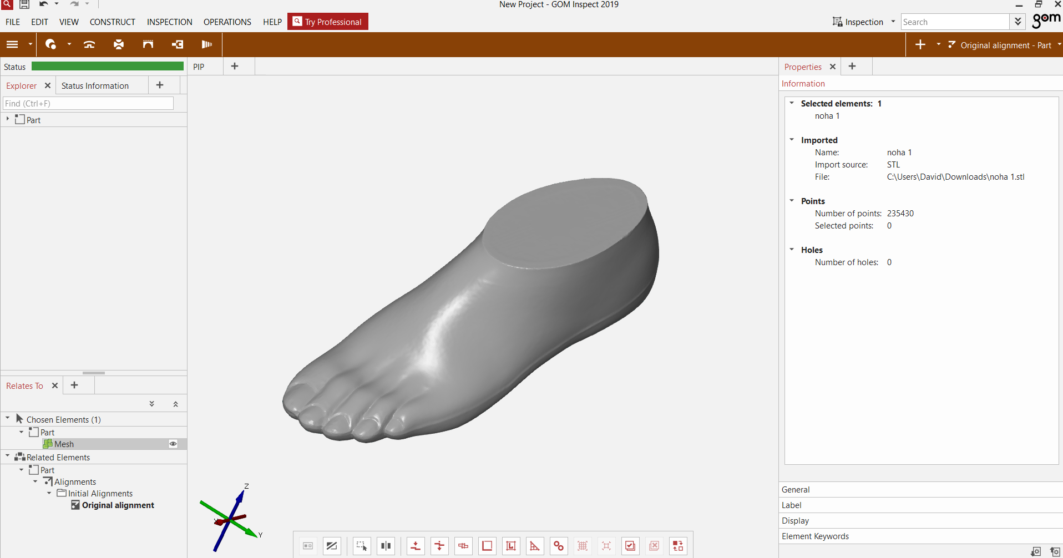Switch to the Status Information tab

click(x=95, y=85)
